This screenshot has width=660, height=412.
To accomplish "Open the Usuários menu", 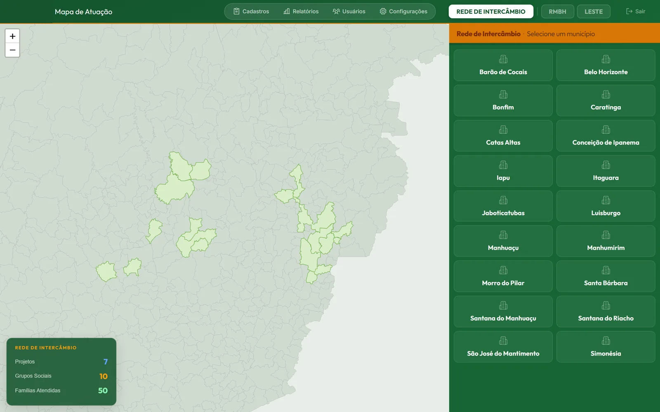I will click(349, 12).
